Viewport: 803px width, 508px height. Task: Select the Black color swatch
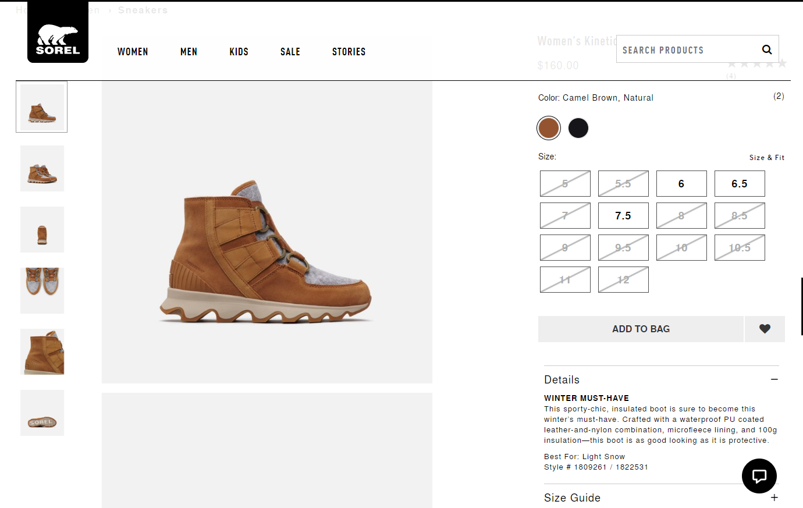578,127
